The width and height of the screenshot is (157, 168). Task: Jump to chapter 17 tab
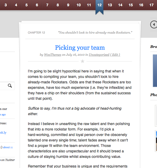coord(152,5)
